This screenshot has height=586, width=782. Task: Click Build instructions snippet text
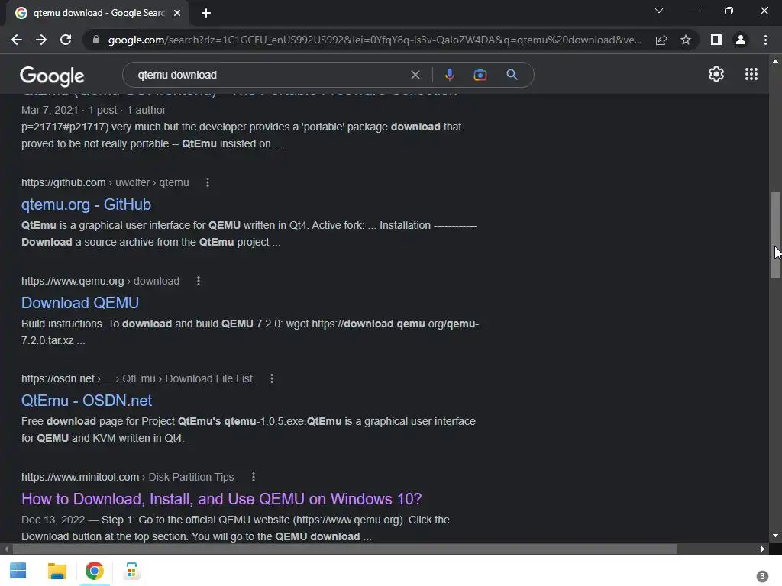(250, 332)
